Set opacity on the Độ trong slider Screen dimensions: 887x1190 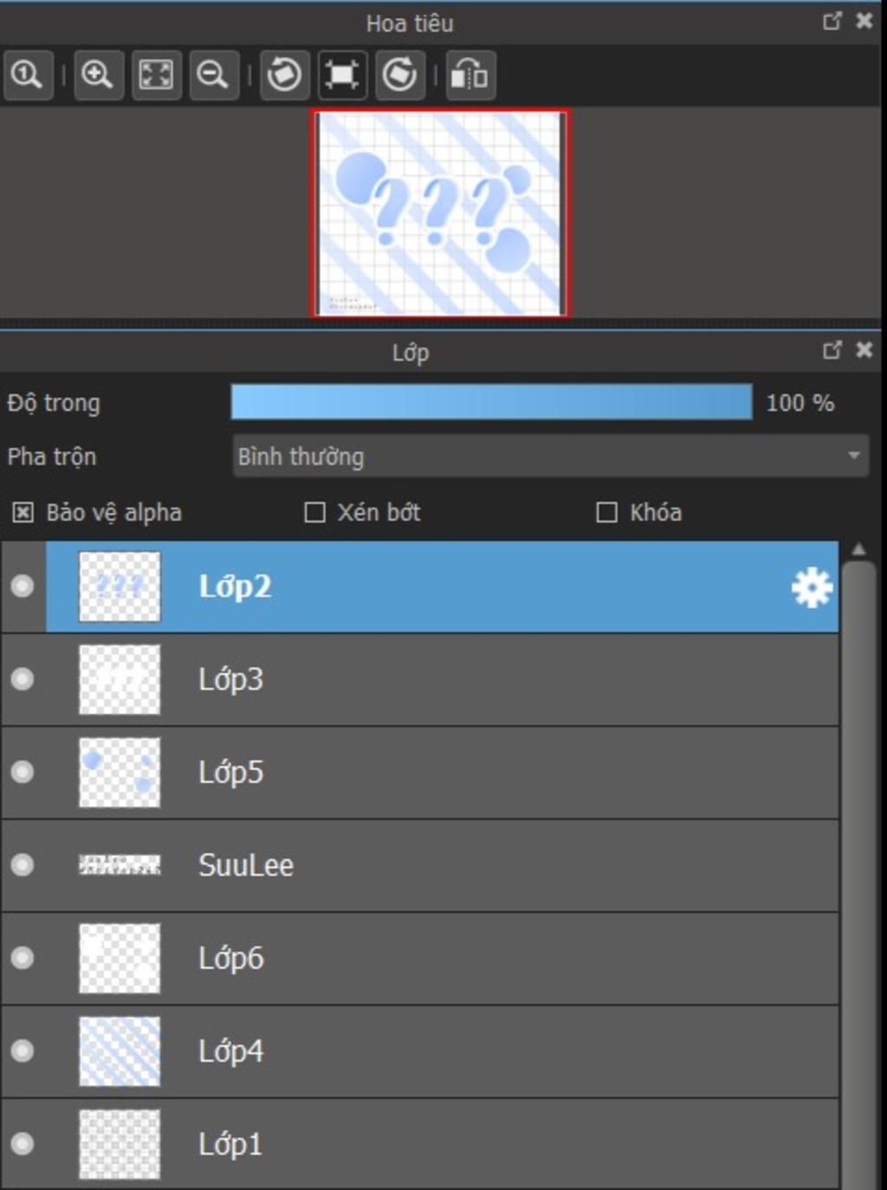tap(491, 403)
